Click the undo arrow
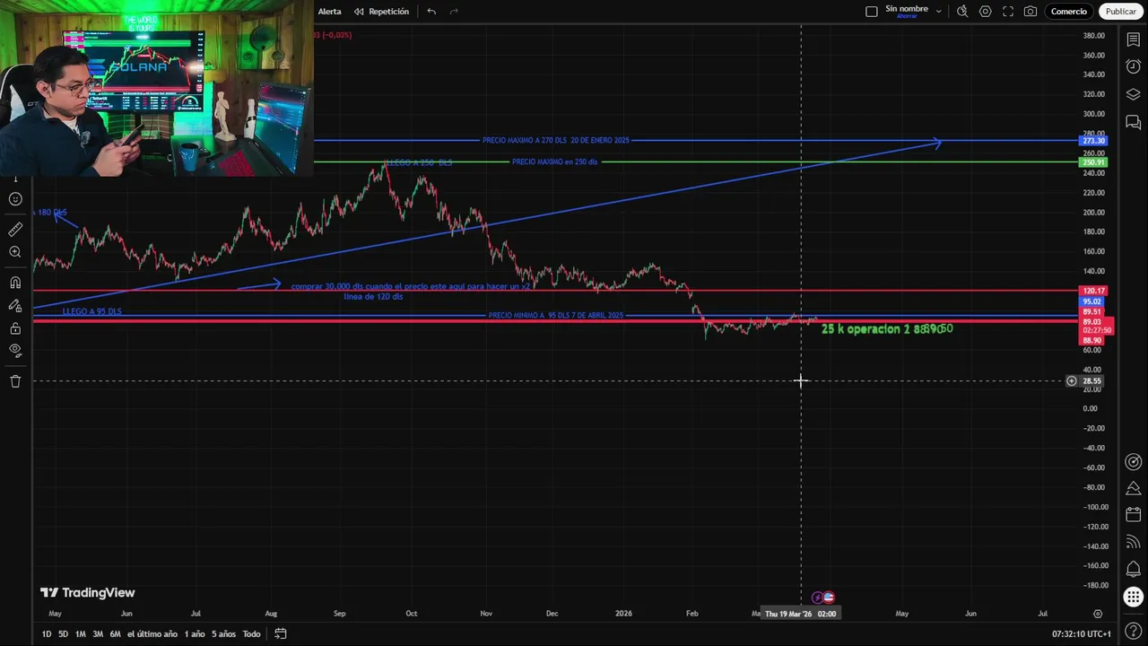 (x=431, y=12)
